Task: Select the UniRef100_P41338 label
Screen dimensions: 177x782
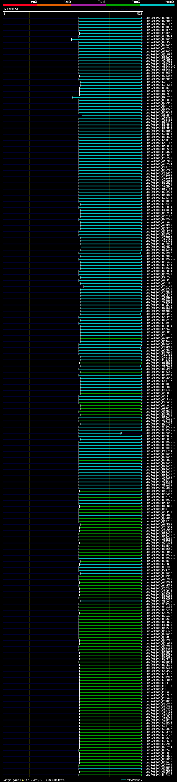Action: [x=158, y=360]
